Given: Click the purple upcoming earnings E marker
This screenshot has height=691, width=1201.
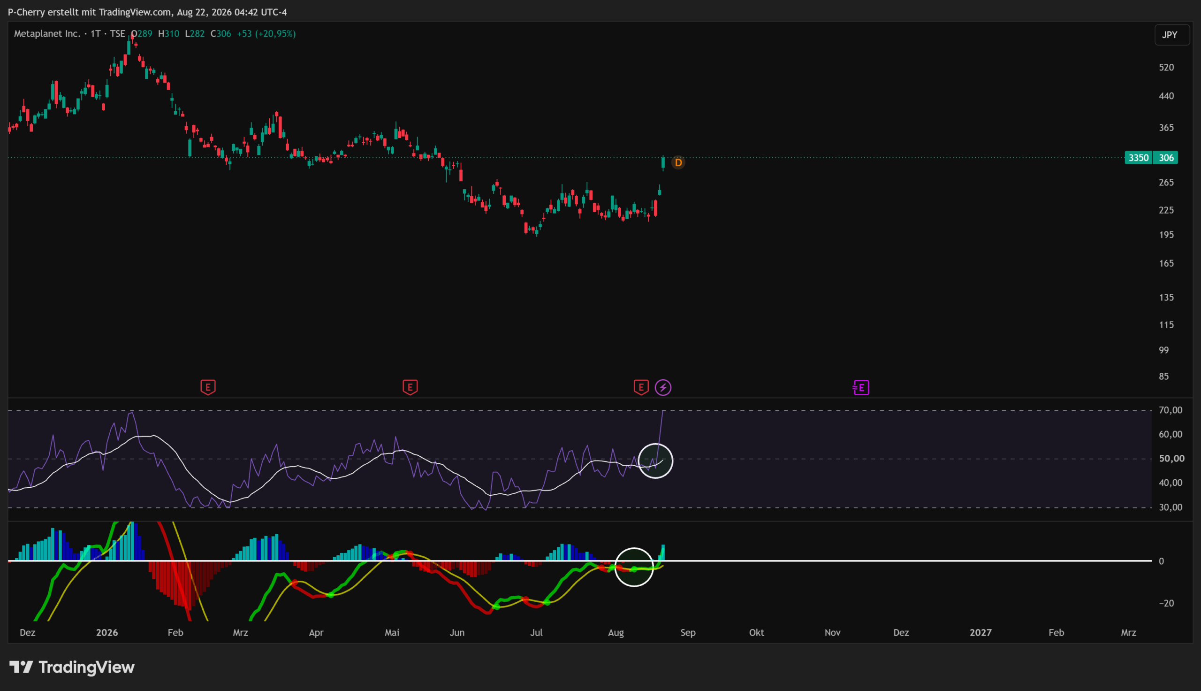Looking at the screenshot, I should click(861, 388).
